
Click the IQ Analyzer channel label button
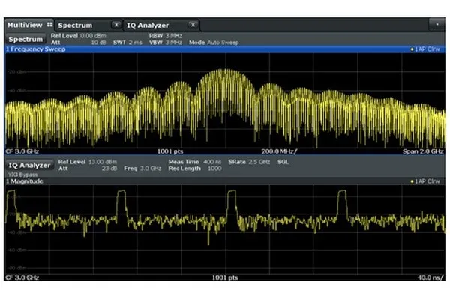[28, 165]
